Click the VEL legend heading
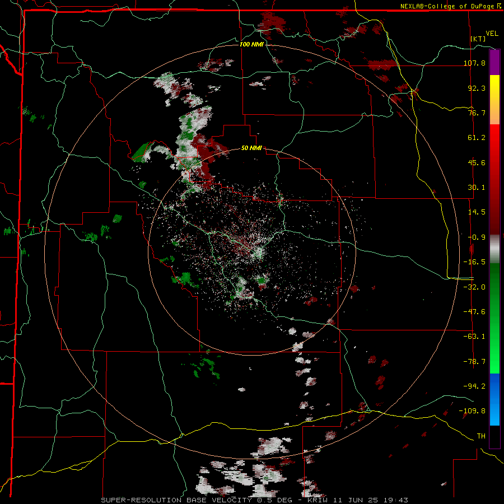504x504 pixels. (492, 34)
